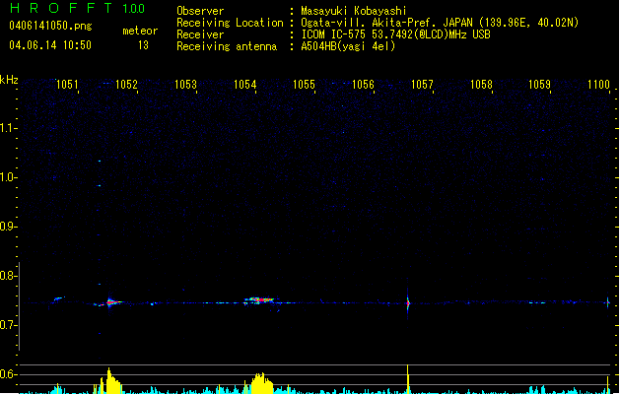Screen dimensions: 620x394
Task: Click the A504HB(yagi 4el) antenna text
Action: pyautogui.click(x=348, y=46)
